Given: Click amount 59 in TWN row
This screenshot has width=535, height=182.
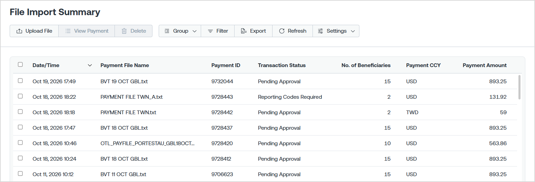Looking at the screenshot, I should (x=503, y=113).
